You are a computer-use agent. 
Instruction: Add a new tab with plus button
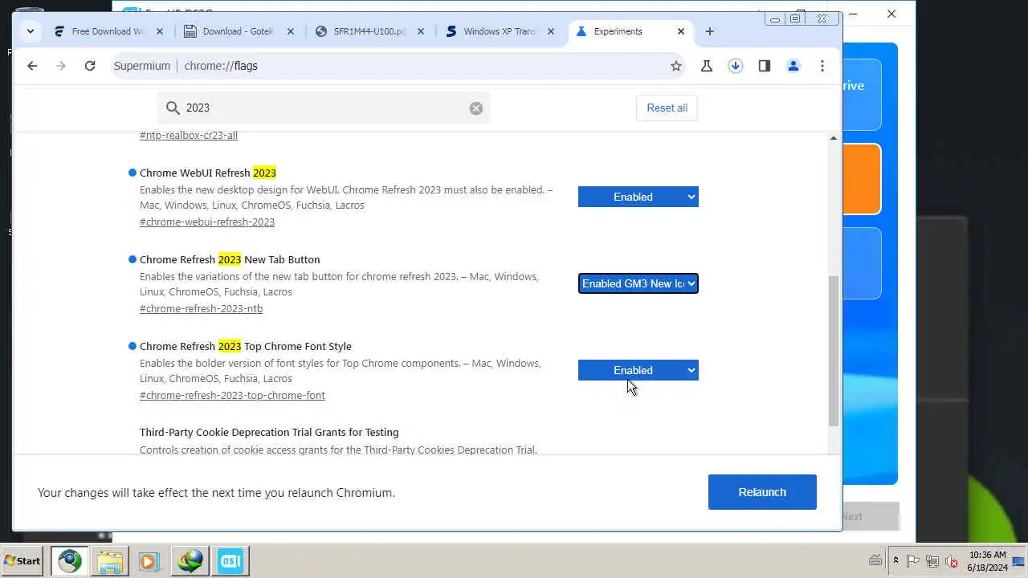(709, 31)
